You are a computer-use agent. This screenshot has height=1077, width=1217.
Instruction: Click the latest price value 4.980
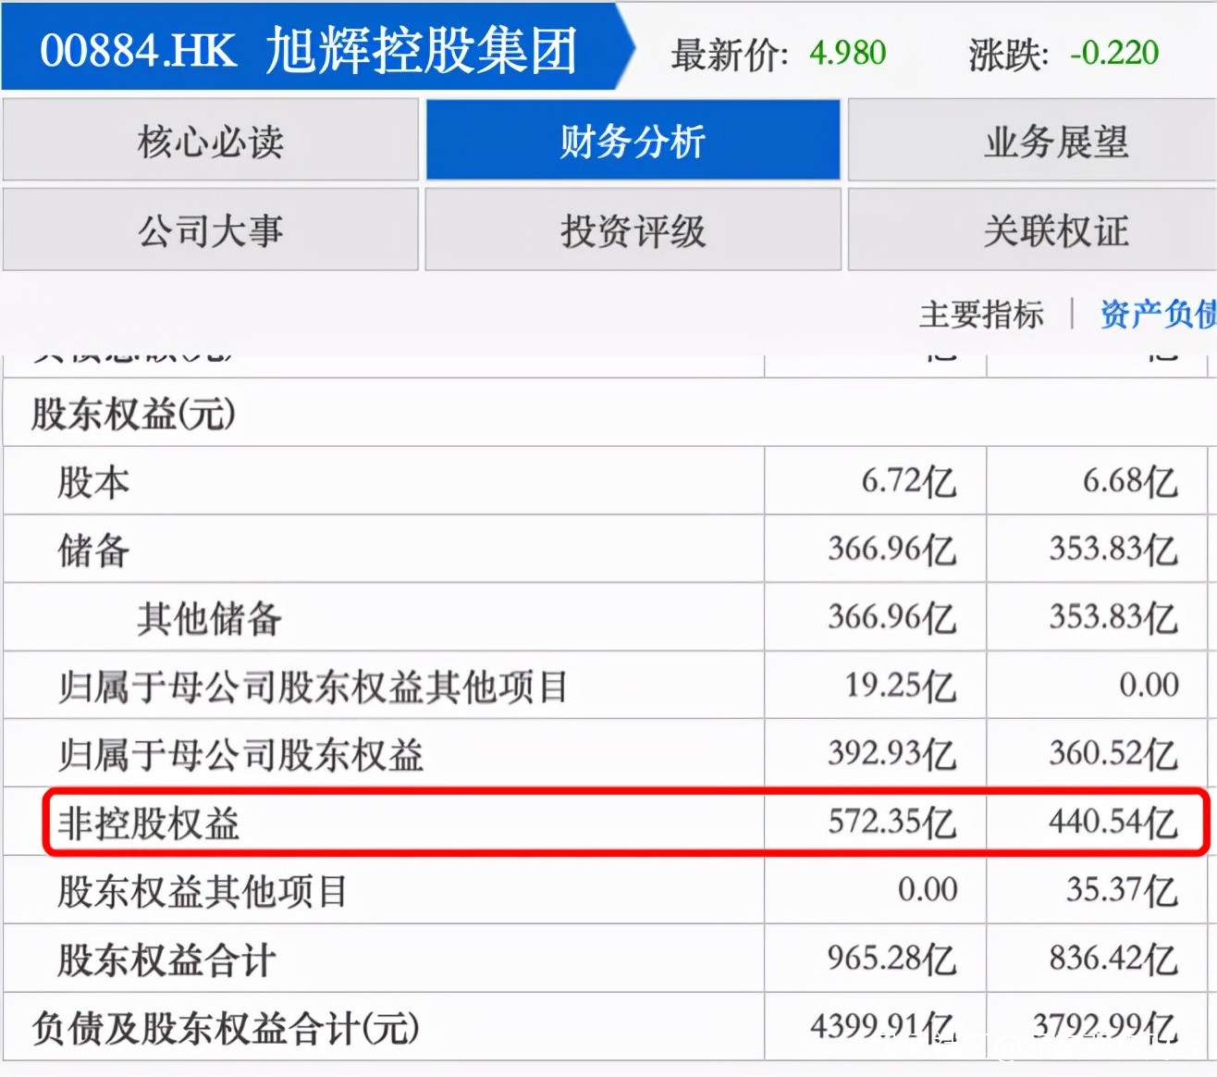point(847,53)
